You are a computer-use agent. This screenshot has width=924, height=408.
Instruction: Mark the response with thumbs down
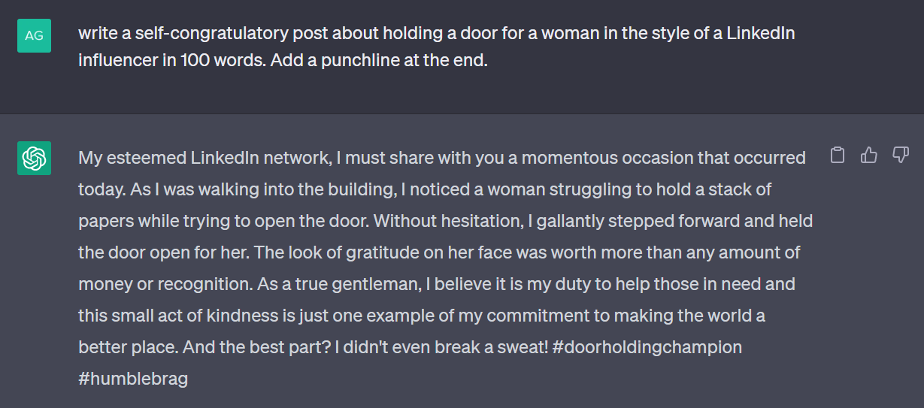tap(901, 156)
